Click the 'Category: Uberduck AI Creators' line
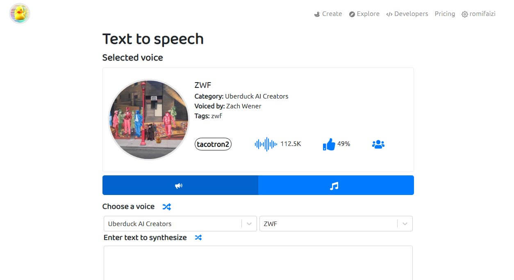The image size is (514, 280). [241, 96]
